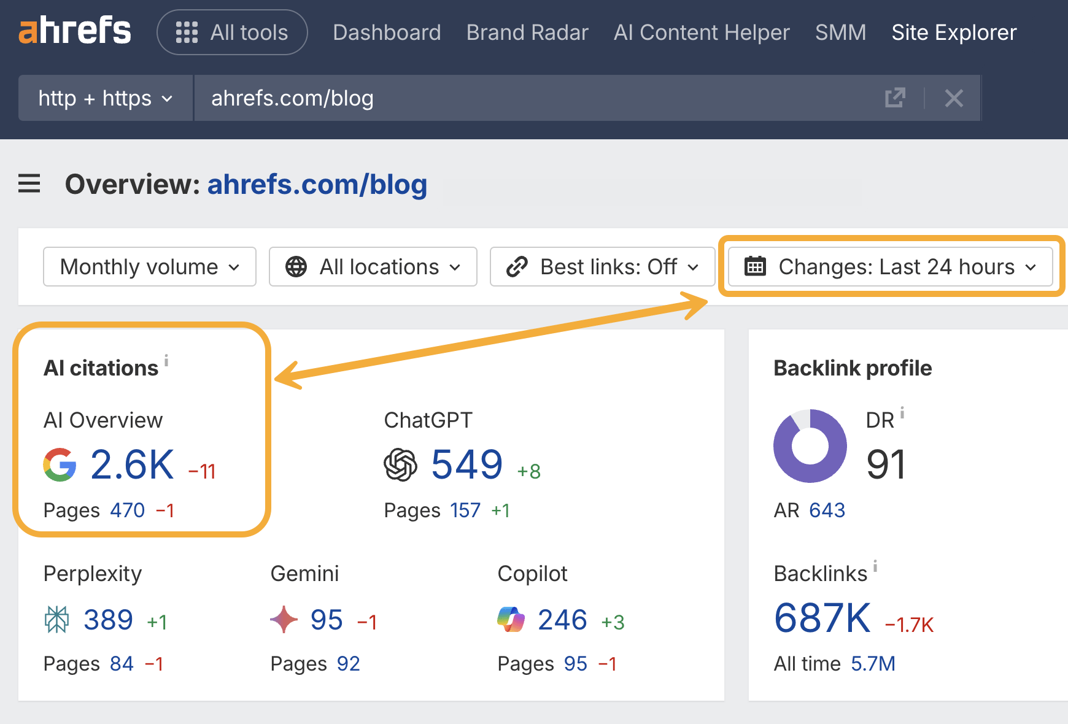Click the Gemini icon
The image size is (1068, 724).
[283, 620]
